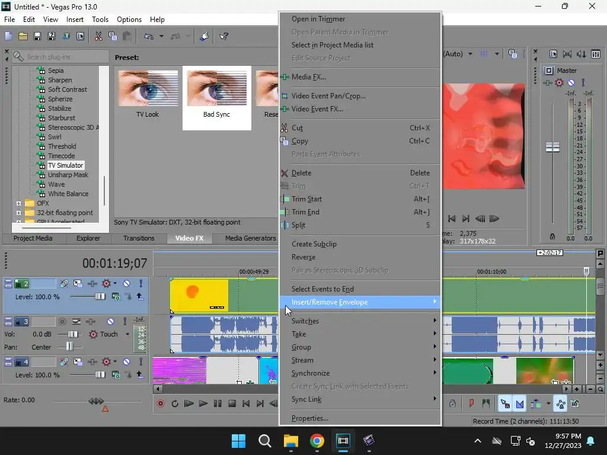Arm audio track 3 for record
The width and height of the screenshot is (607, 455).
[x=62, y=322]
